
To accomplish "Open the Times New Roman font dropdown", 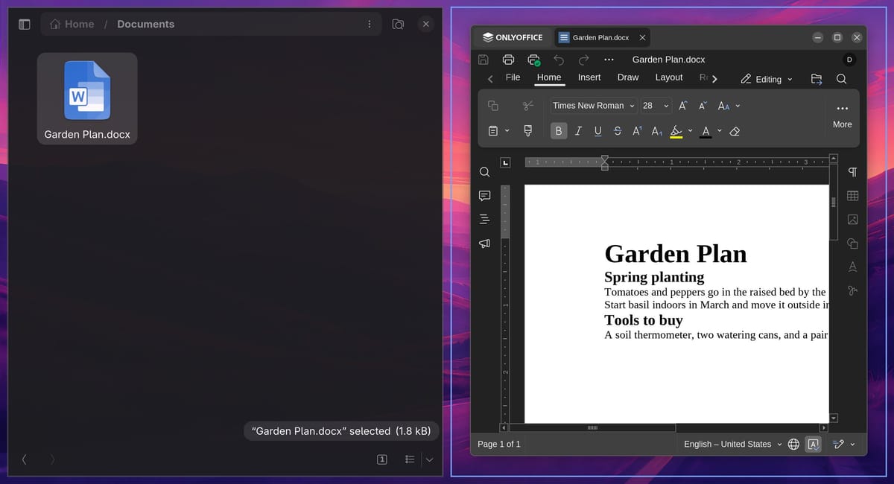I will (632, 106).
